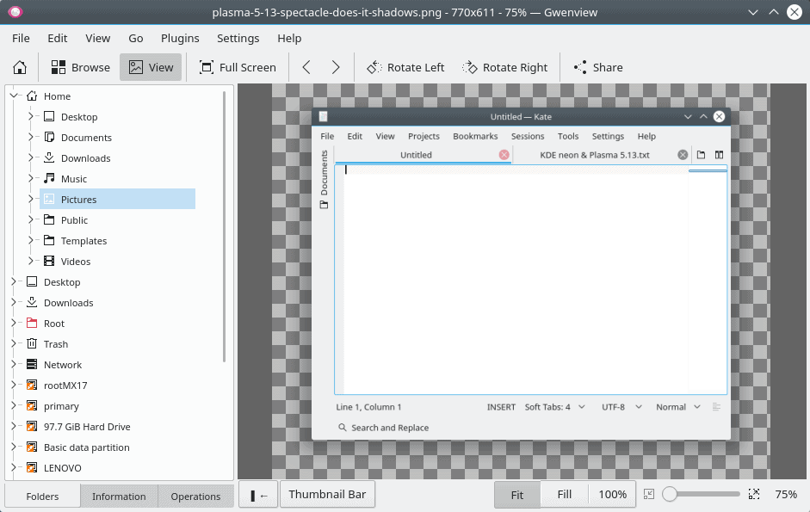Click the Documents folder icon under Home

(x=49, y=137)
